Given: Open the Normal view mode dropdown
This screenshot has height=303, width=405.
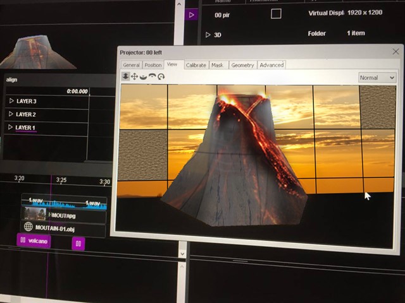Looking at the screenshot, I should [377, 78].
